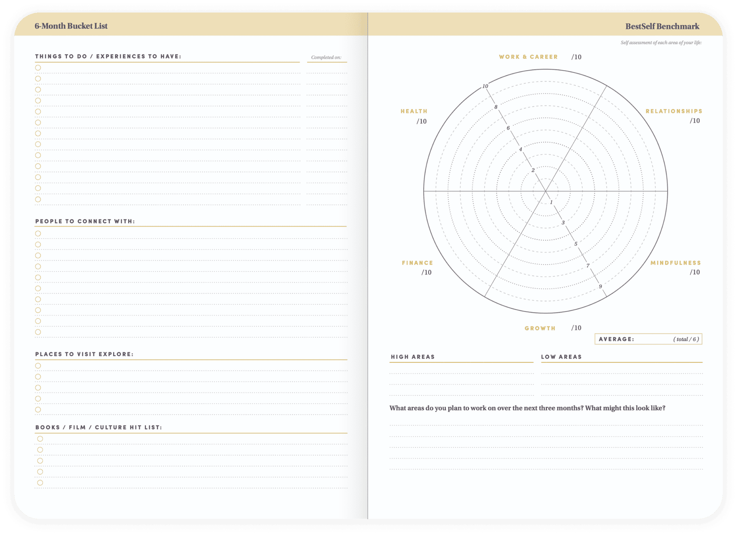This screenshot has height=535, width=737.
Task: Tick the last circle under Things To Do
Action: (x=38, y=199)
